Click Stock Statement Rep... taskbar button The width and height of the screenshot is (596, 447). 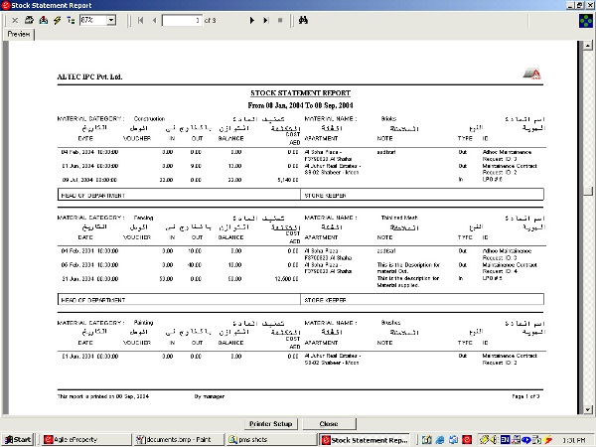tap(365, 440)
